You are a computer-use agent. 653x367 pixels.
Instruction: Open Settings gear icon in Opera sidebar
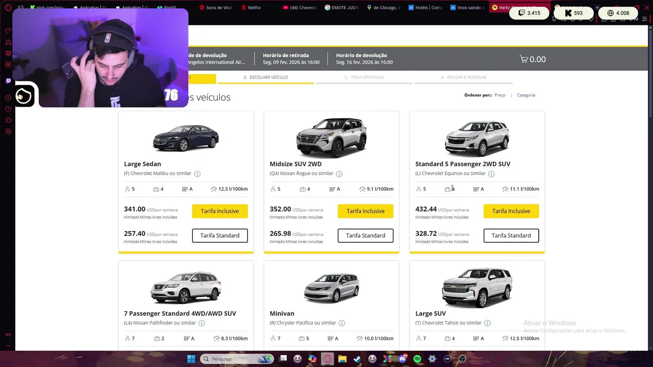[8, 132]
